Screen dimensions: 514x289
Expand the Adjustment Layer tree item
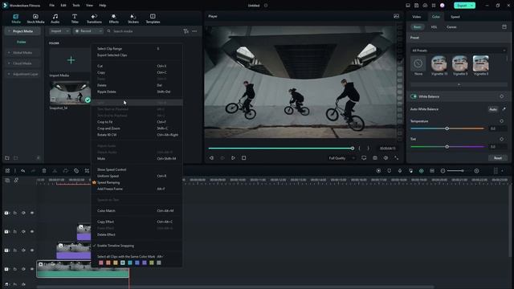pos(9,74)
